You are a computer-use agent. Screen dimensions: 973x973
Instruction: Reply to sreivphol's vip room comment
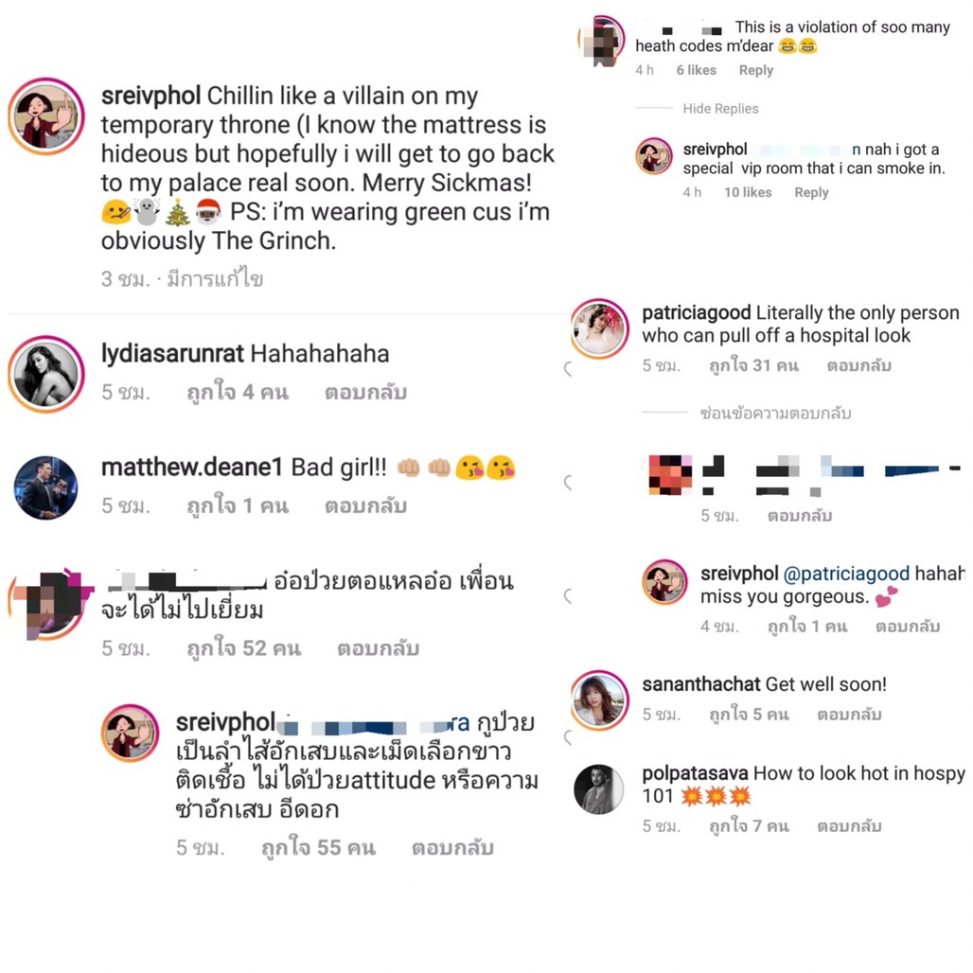(x=811, y=192)
